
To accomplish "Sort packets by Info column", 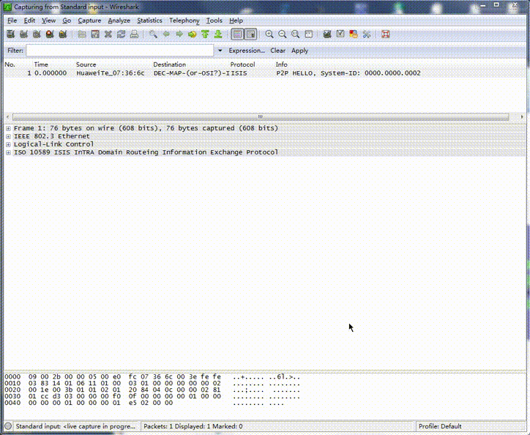I will [282, 64].
